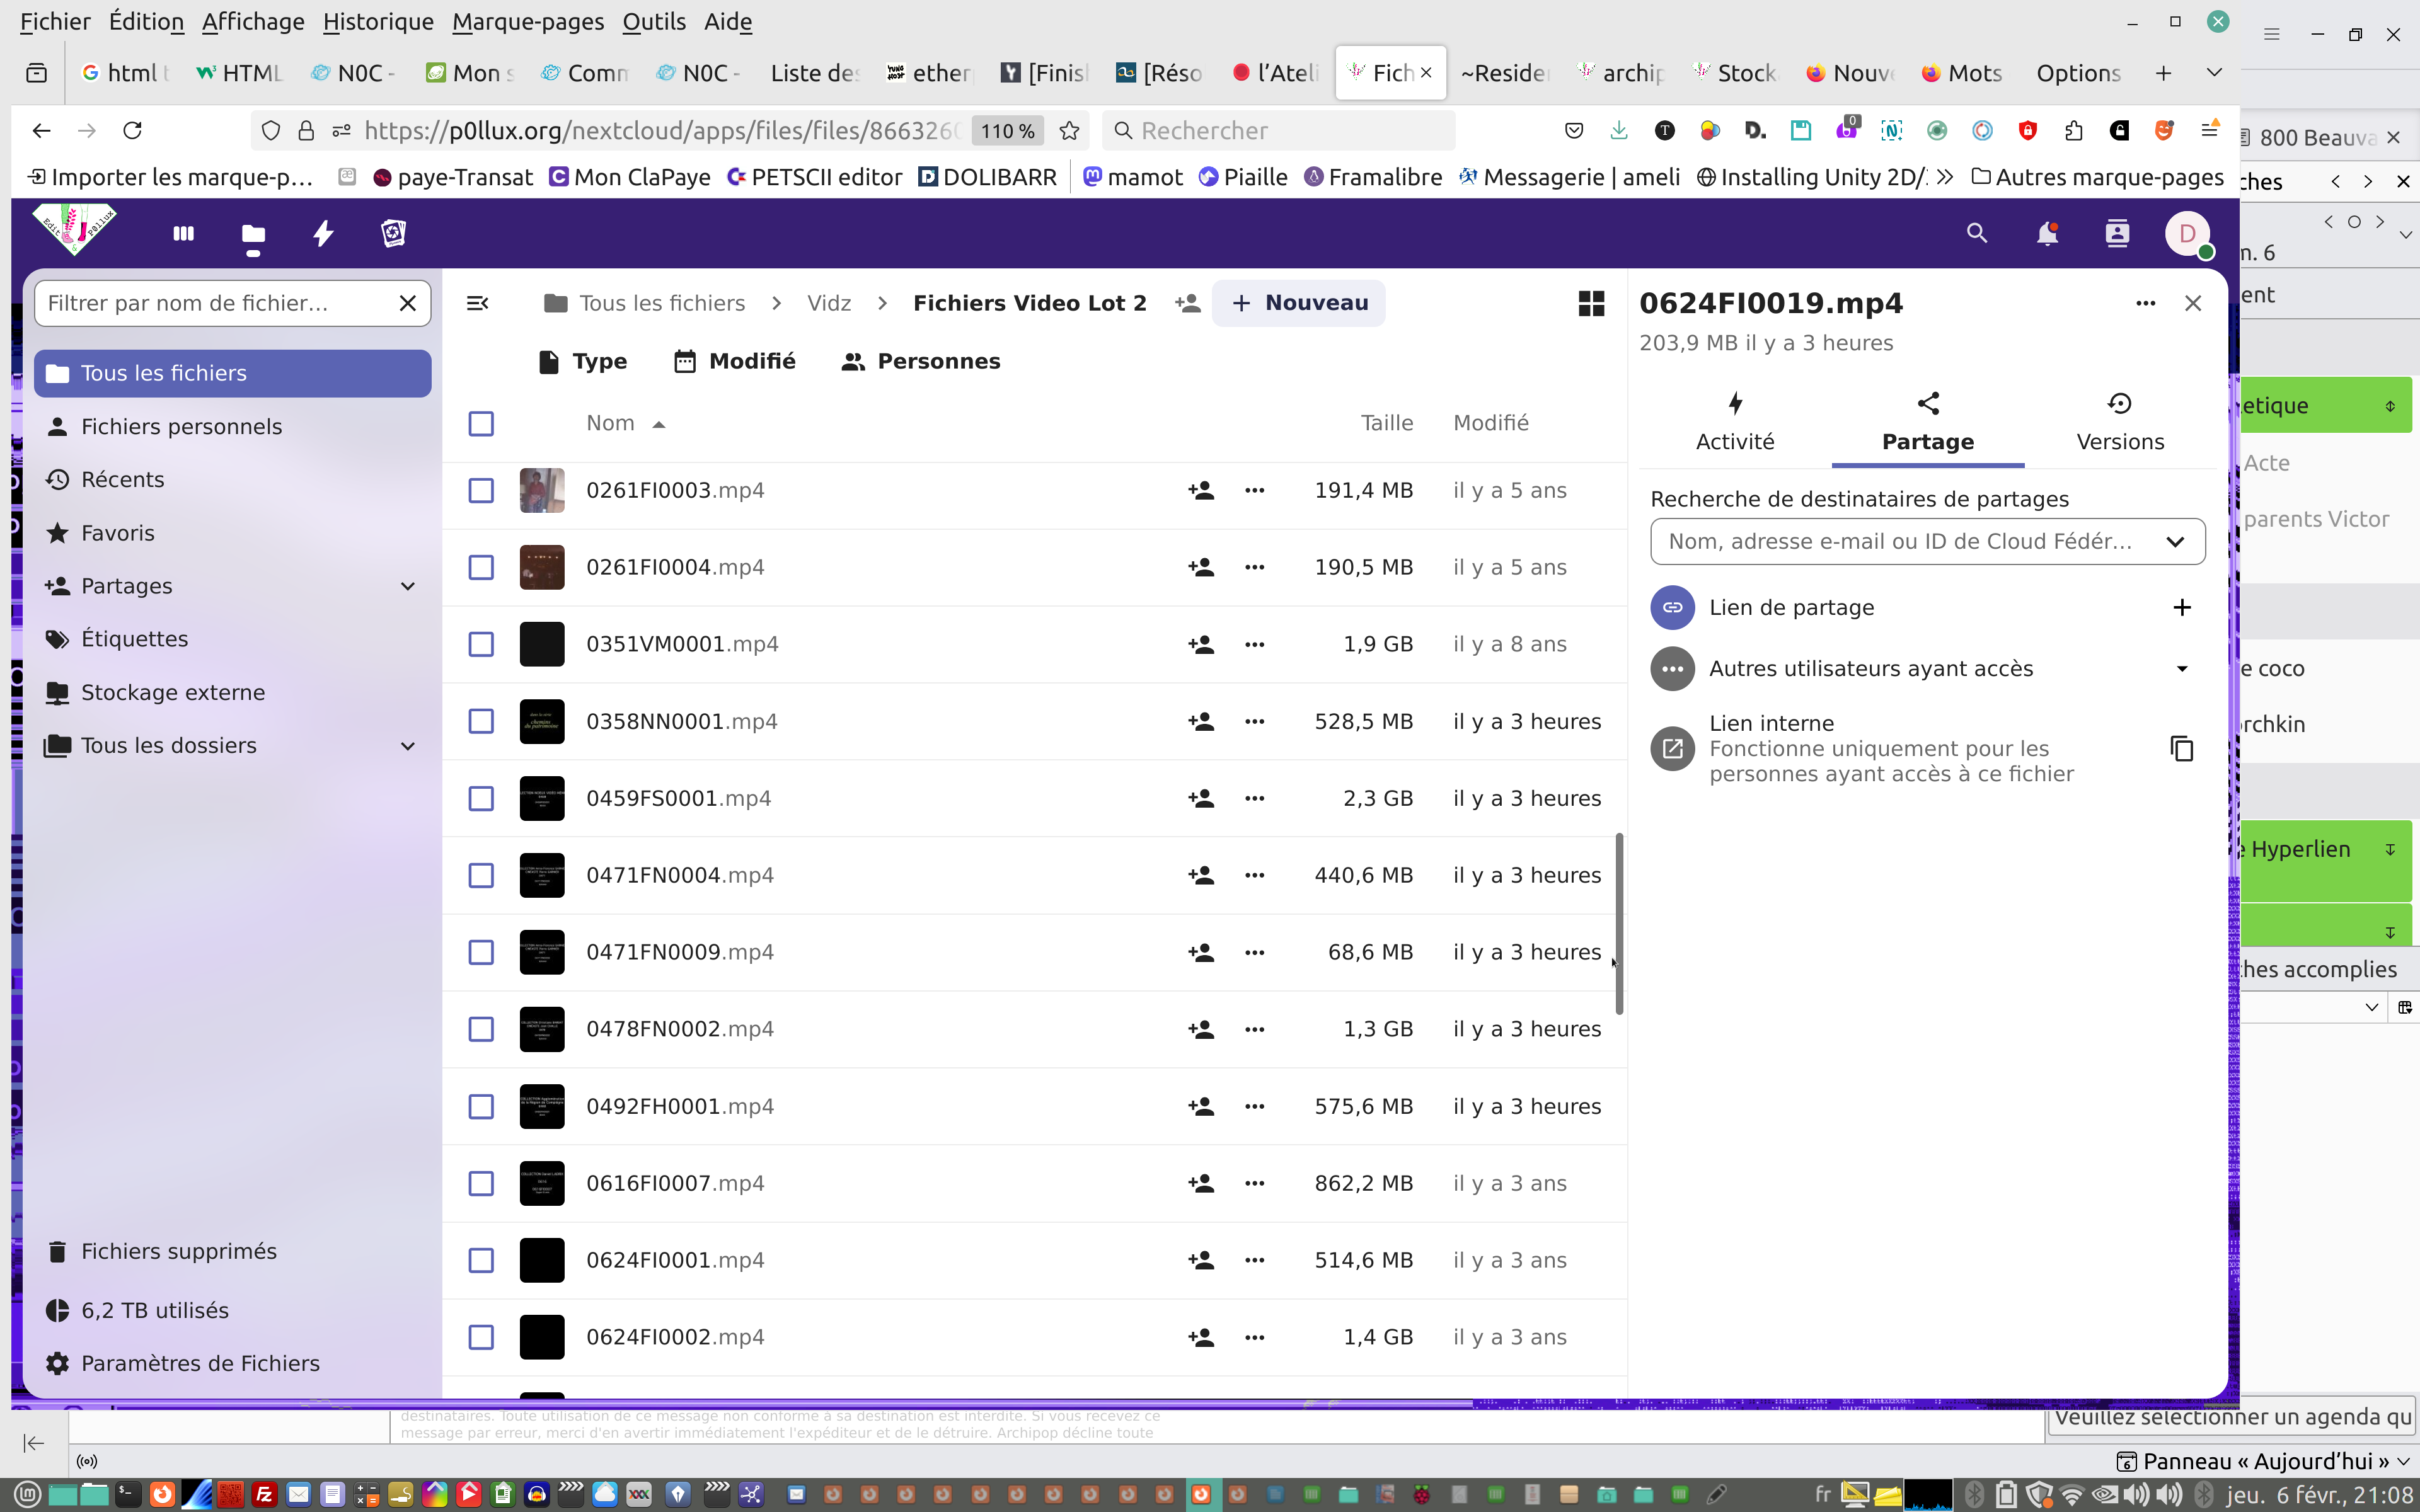Open the Historique menu
The image size is (2420, 1512).
point(378,21)
